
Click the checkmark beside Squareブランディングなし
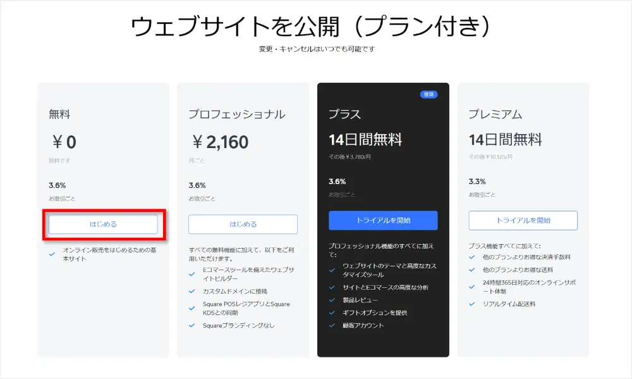point(192,325)
